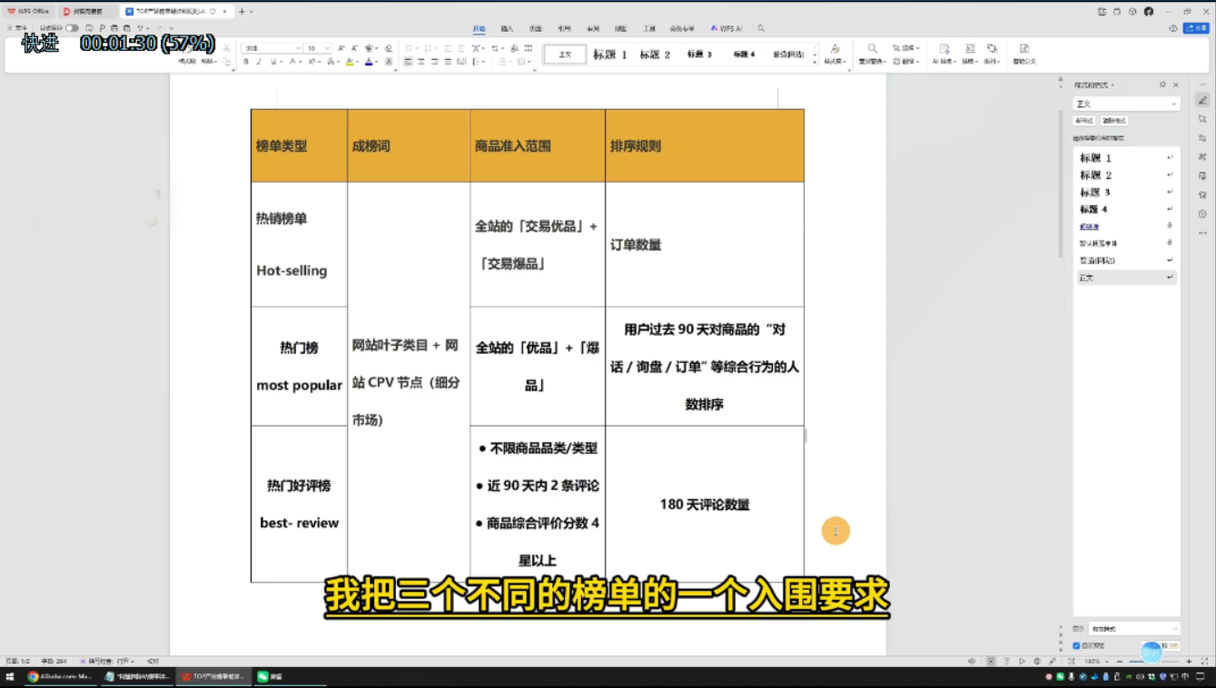Apply the Heading 1 style from the gallery
1216x688 pixels.
(x=610, y=54)
